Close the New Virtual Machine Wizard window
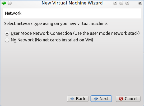 tap(140, 3)
